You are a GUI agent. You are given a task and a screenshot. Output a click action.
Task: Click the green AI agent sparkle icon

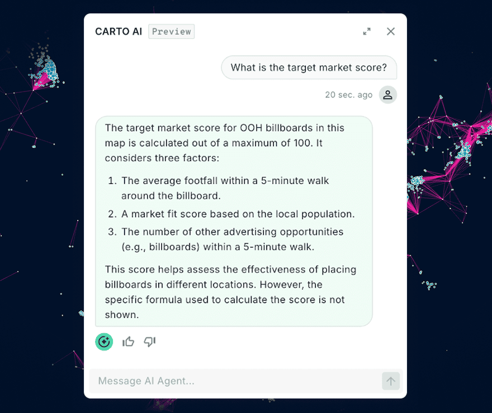104,342
